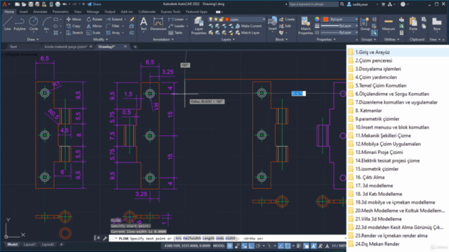Viewport: 449px width, 252px height.
Task: Choose Halfwidth option in command line
Action: pyautogui.click(x=192, y=238)
